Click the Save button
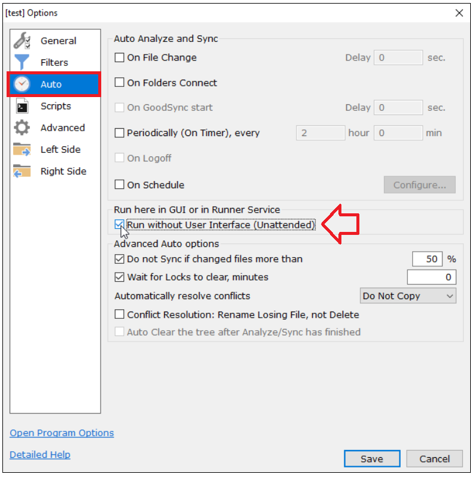Screen dimensions: 475x477 tap(371, 459)
